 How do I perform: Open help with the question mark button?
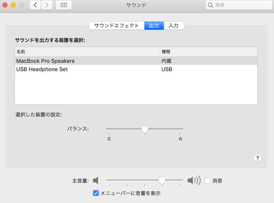pos(257,158)
